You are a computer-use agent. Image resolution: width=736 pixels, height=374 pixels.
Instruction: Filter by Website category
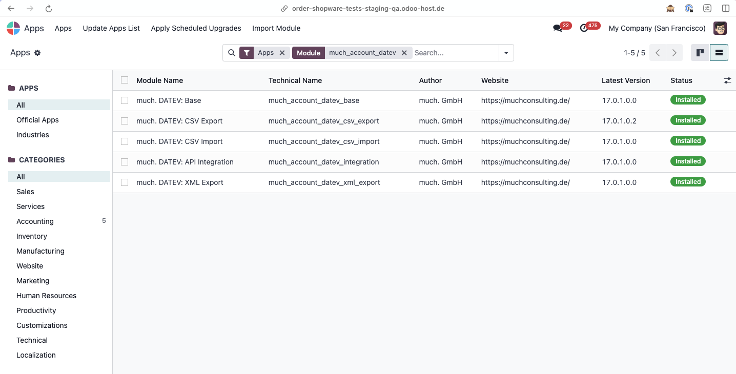point(59,266)
